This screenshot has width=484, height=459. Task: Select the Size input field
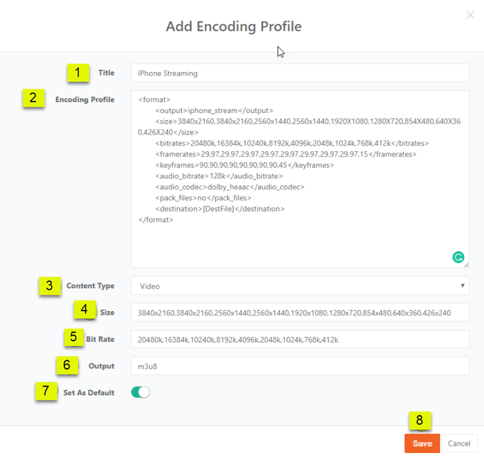[299, 313]
